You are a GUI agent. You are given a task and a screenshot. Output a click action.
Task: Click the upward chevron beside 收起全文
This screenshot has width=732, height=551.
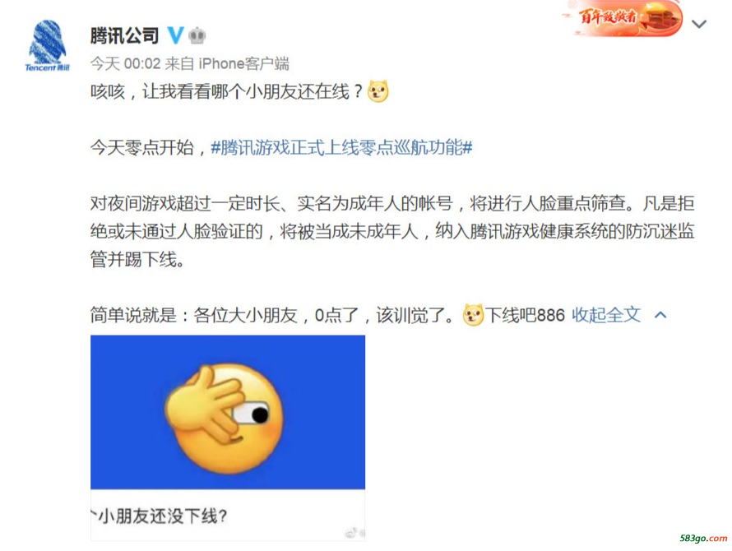[x=660, y=315]
